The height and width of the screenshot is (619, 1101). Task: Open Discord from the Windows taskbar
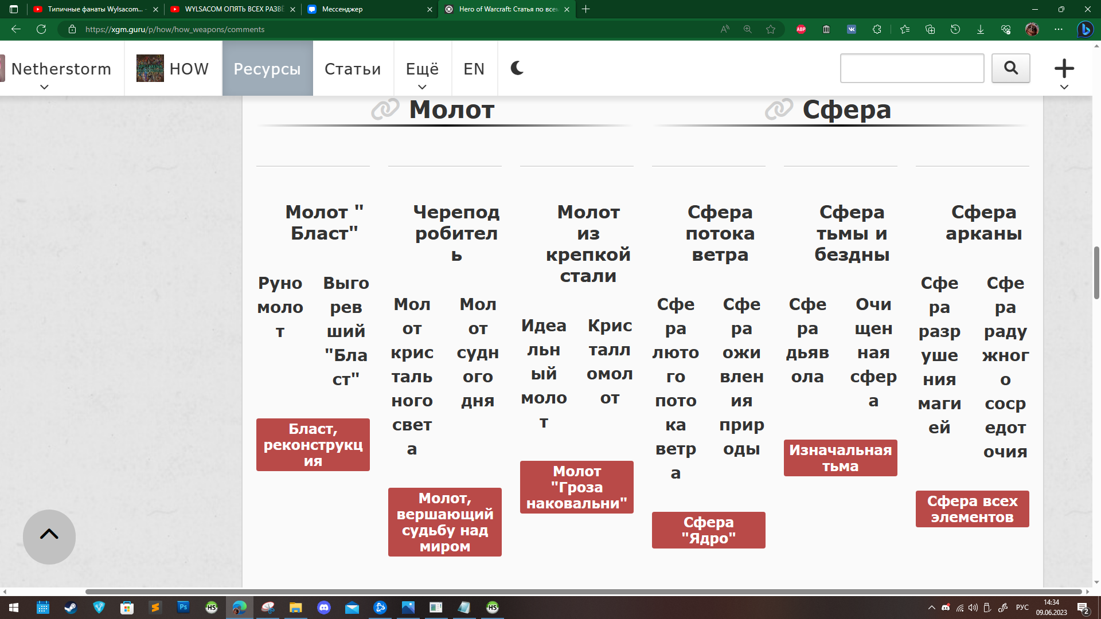click(x=324, y=608)
